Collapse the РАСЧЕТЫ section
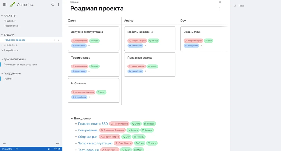The image size is (281, 151). coord(2,16)
